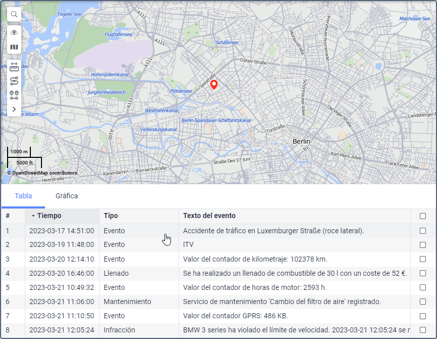Click the horas de motor 2593 h text
Viewport: 437px width, 339px height.
(255, 287)
